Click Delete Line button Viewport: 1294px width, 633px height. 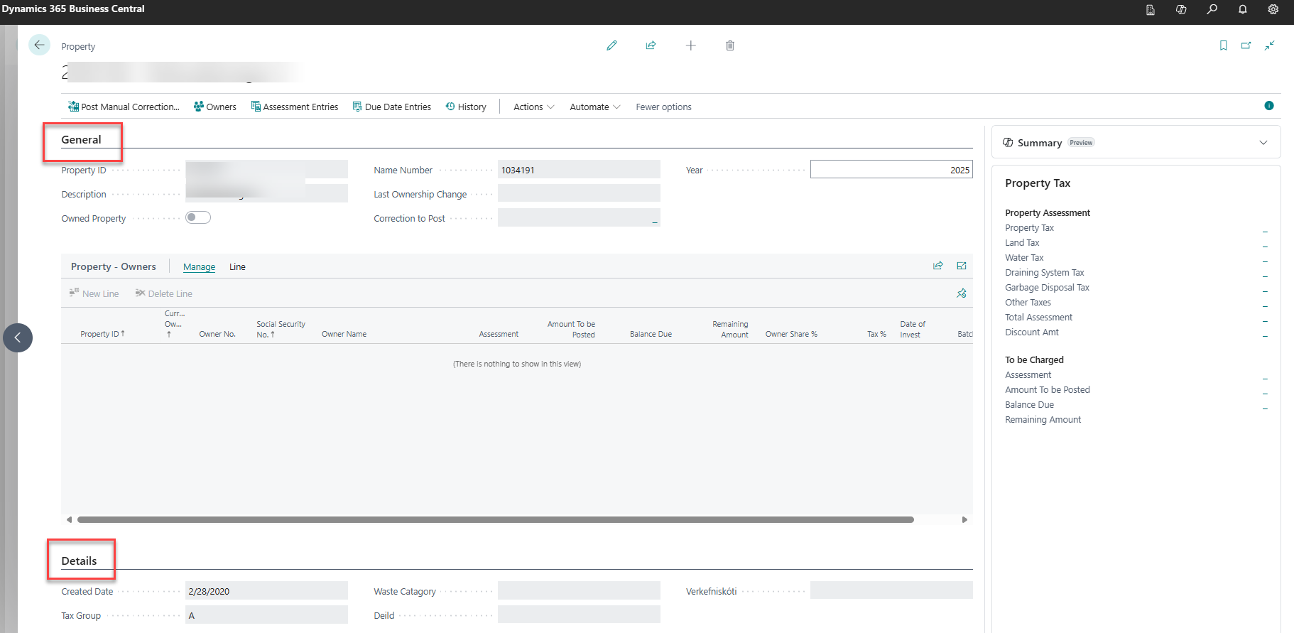point(163,293)
